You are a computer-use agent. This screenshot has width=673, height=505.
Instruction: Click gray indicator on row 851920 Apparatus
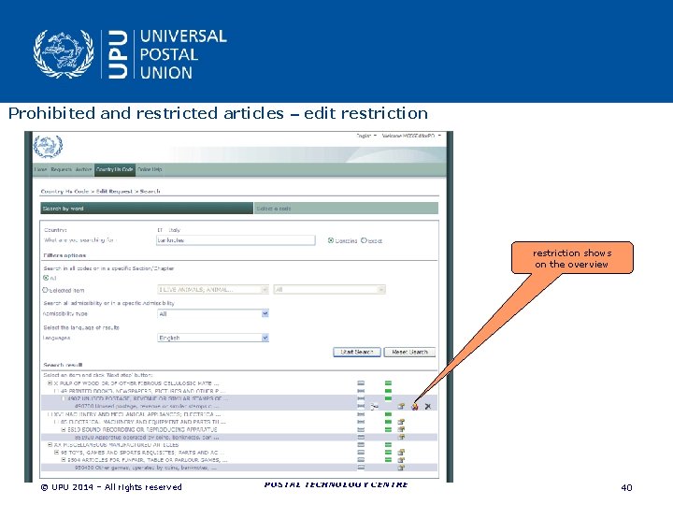click(x=361, y=437)
